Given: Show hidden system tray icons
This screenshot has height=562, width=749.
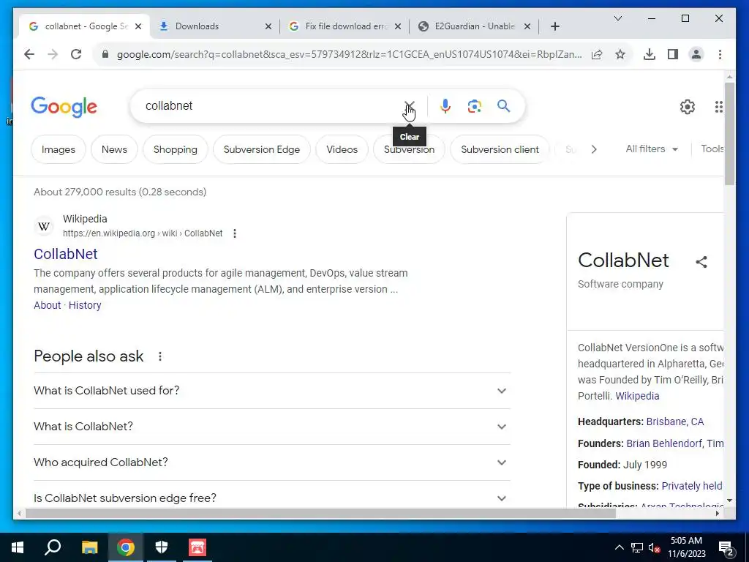Looking at the screenshot, I should coord(619,547).
